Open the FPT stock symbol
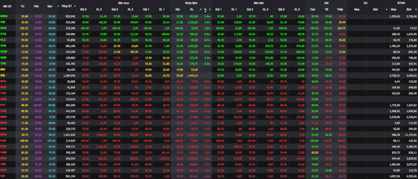The width and height of the screenshot is (418, 179). [3, 105]
